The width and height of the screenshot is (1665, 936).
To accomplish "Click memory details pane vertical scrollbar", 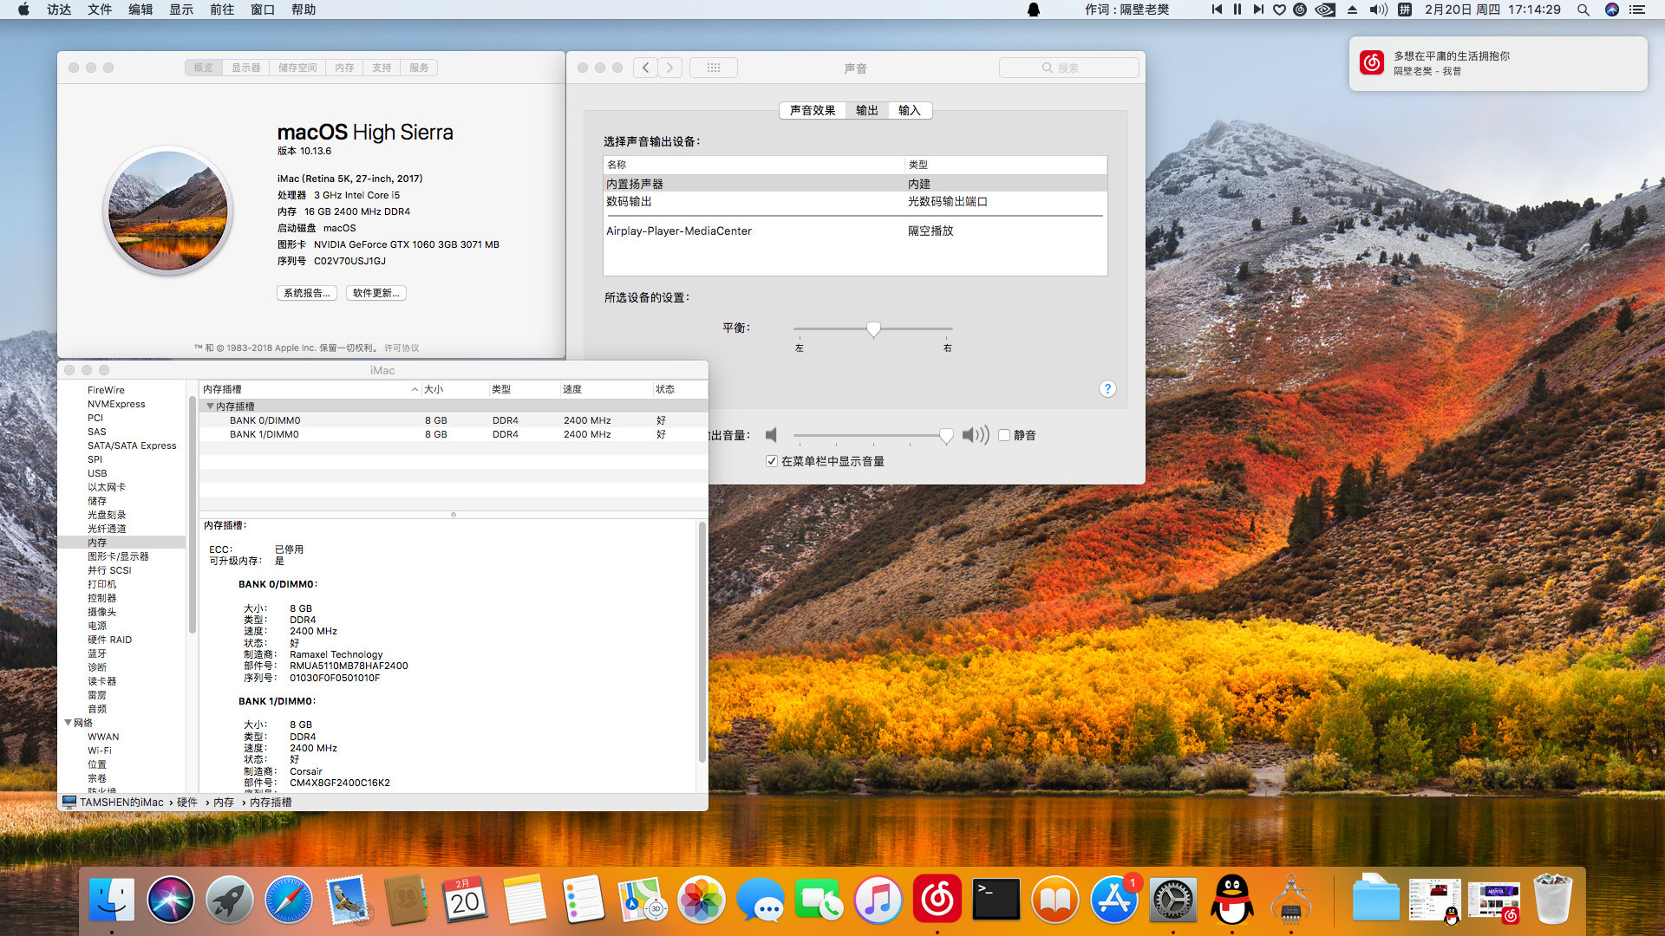I will [702, 641].
